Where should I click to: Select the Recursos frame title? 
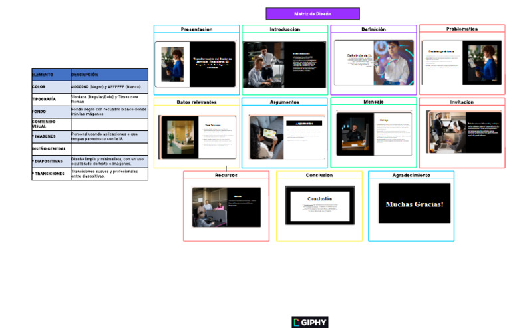(226, 175)
